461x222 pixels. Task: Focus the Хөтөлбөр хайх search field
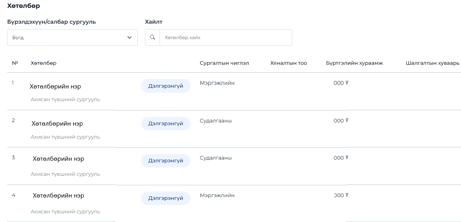coord(226,38)
